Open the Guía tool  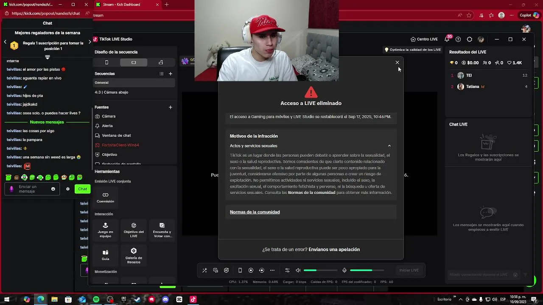click(x=105, y=255)
